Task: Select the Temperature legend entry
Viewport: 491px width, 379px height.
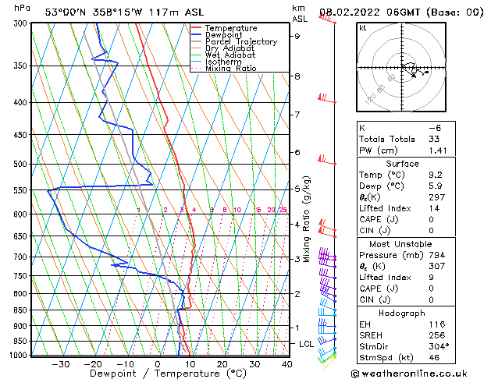Action: [231, 28]
